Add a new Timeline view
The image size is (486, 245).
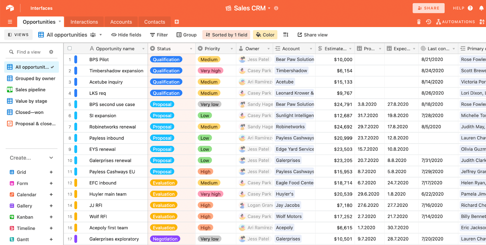51,228
